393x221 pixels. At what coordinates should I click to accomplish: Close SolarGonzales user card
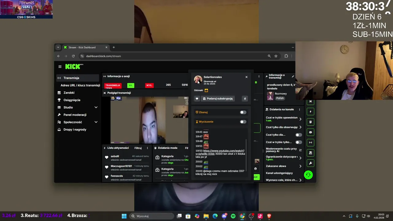pyautogui.click(x=246, y=77)
